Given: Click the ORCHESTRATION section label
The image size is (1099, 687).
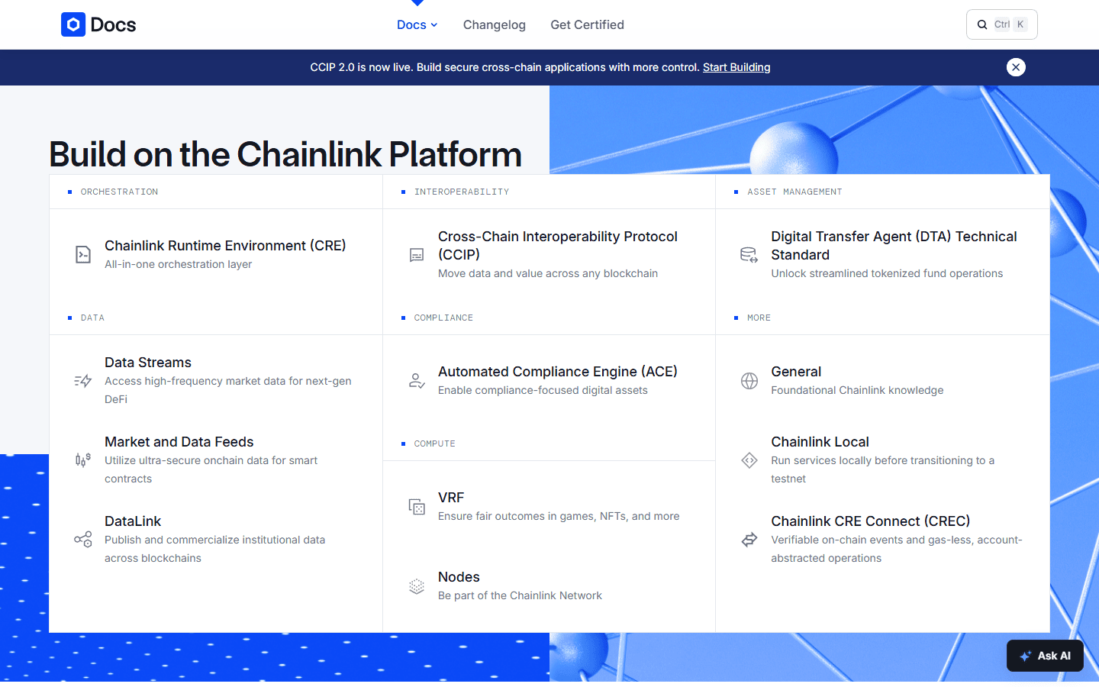Looking at the screenshot, I should coord(119,192).
